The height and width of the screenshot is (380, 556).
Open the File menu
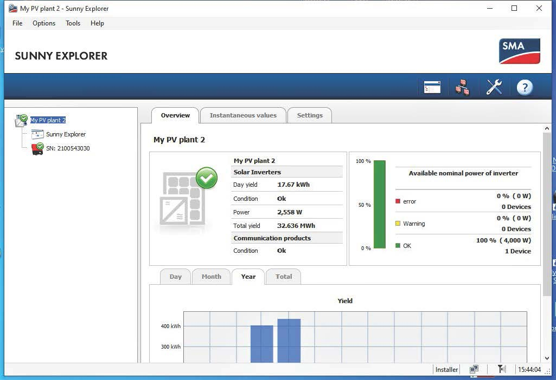point(17,23)
